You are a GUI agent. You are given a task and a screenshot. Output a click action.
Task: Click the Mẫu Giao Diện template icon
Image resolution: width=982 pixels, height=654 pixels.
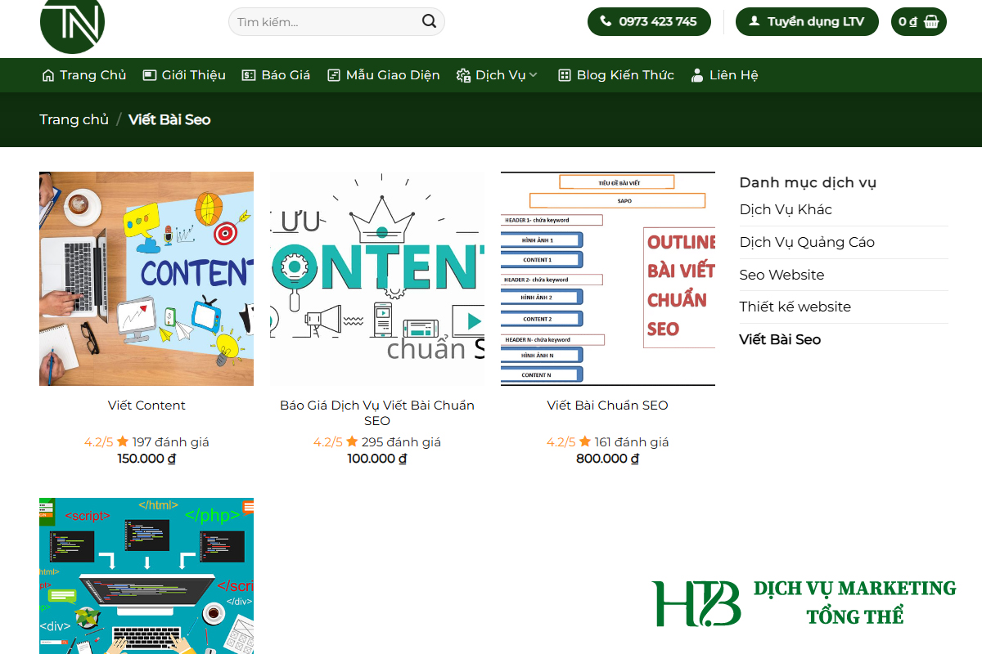tap(334, 74)
